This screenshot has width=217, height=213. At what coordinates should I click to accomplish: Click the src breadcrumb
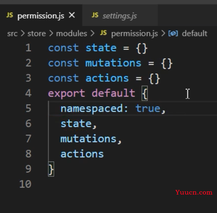[x=13, y=34]
